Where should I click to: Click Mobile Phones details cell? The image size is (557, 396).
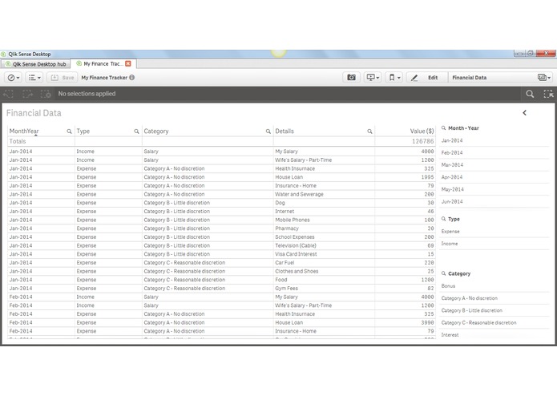(x=324, y=220)
